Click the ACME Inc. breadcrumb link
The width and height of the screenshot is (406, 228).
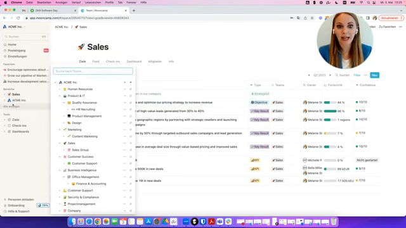[x=62, y=27]
